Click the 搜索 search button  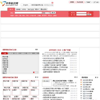click(53, 13)
